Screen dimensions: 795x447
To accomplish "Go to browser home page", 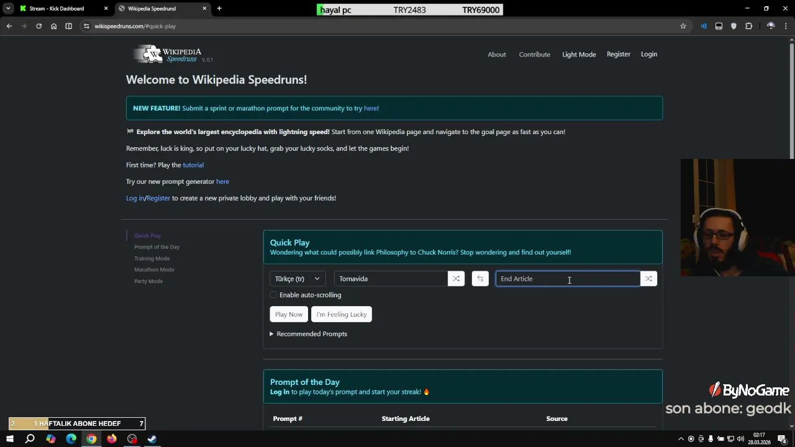I will click(x=53, y=26).
